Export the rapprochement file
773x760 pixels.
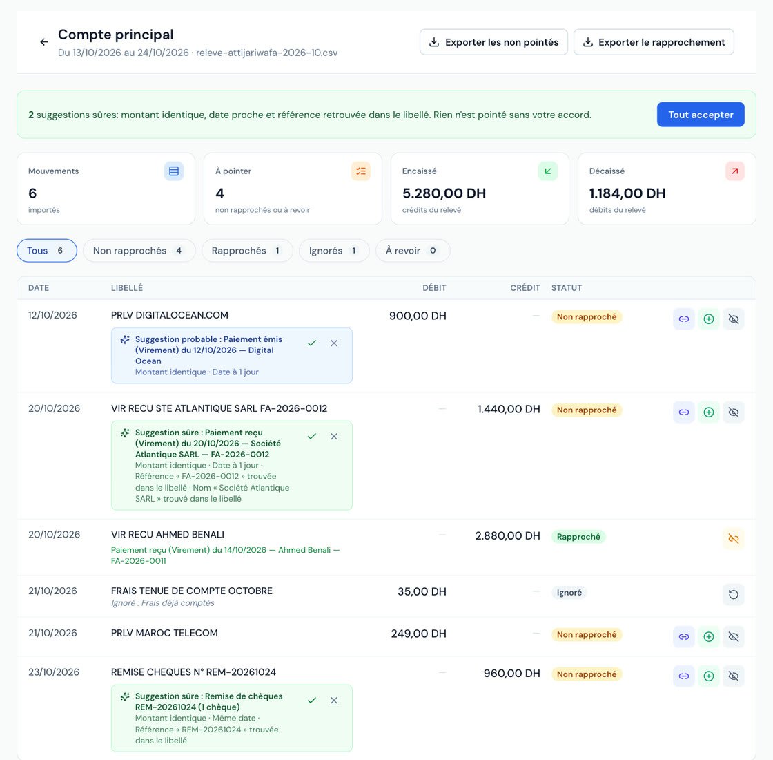(654, 42)
